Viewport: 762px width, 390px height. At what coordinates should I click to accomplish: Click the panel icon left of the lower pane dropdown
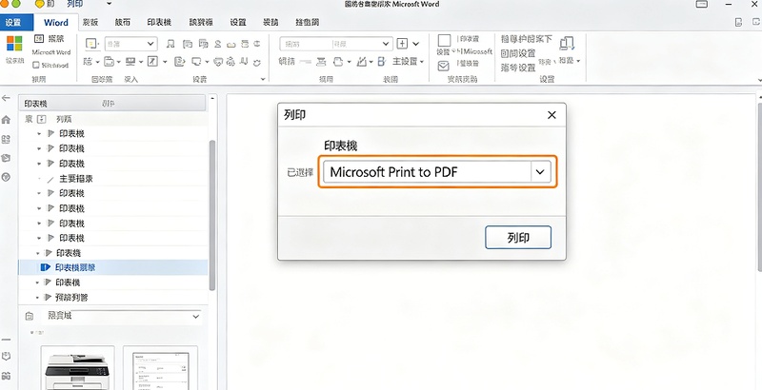[x=30, y=316]
